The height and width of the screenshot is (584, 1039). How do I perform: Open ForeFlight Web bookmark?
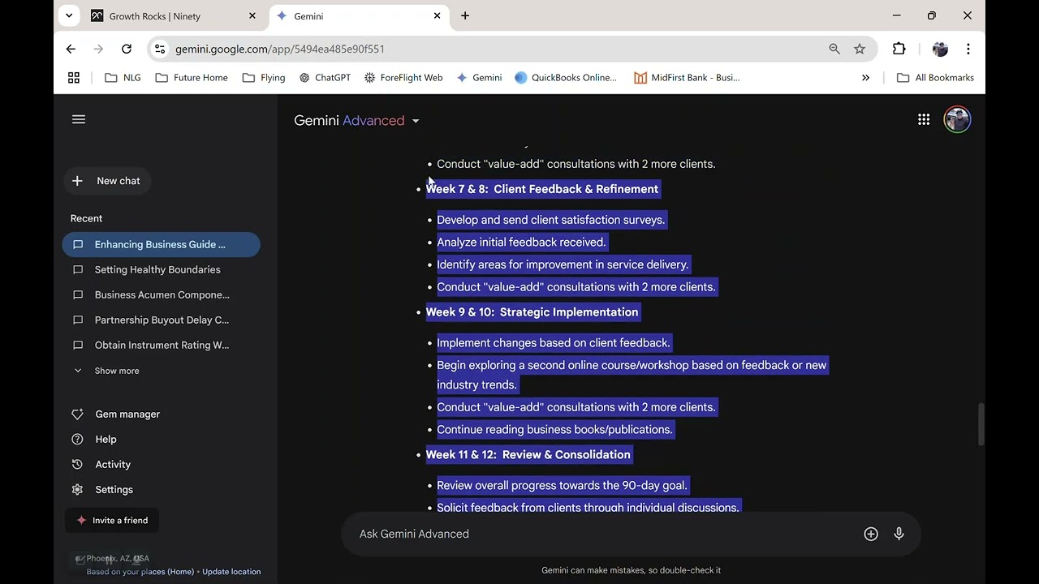tap(403, 78)
